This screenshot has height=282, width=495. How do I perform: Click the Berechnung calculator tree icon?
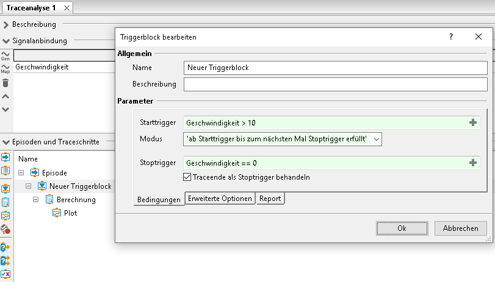pos(49,199)
